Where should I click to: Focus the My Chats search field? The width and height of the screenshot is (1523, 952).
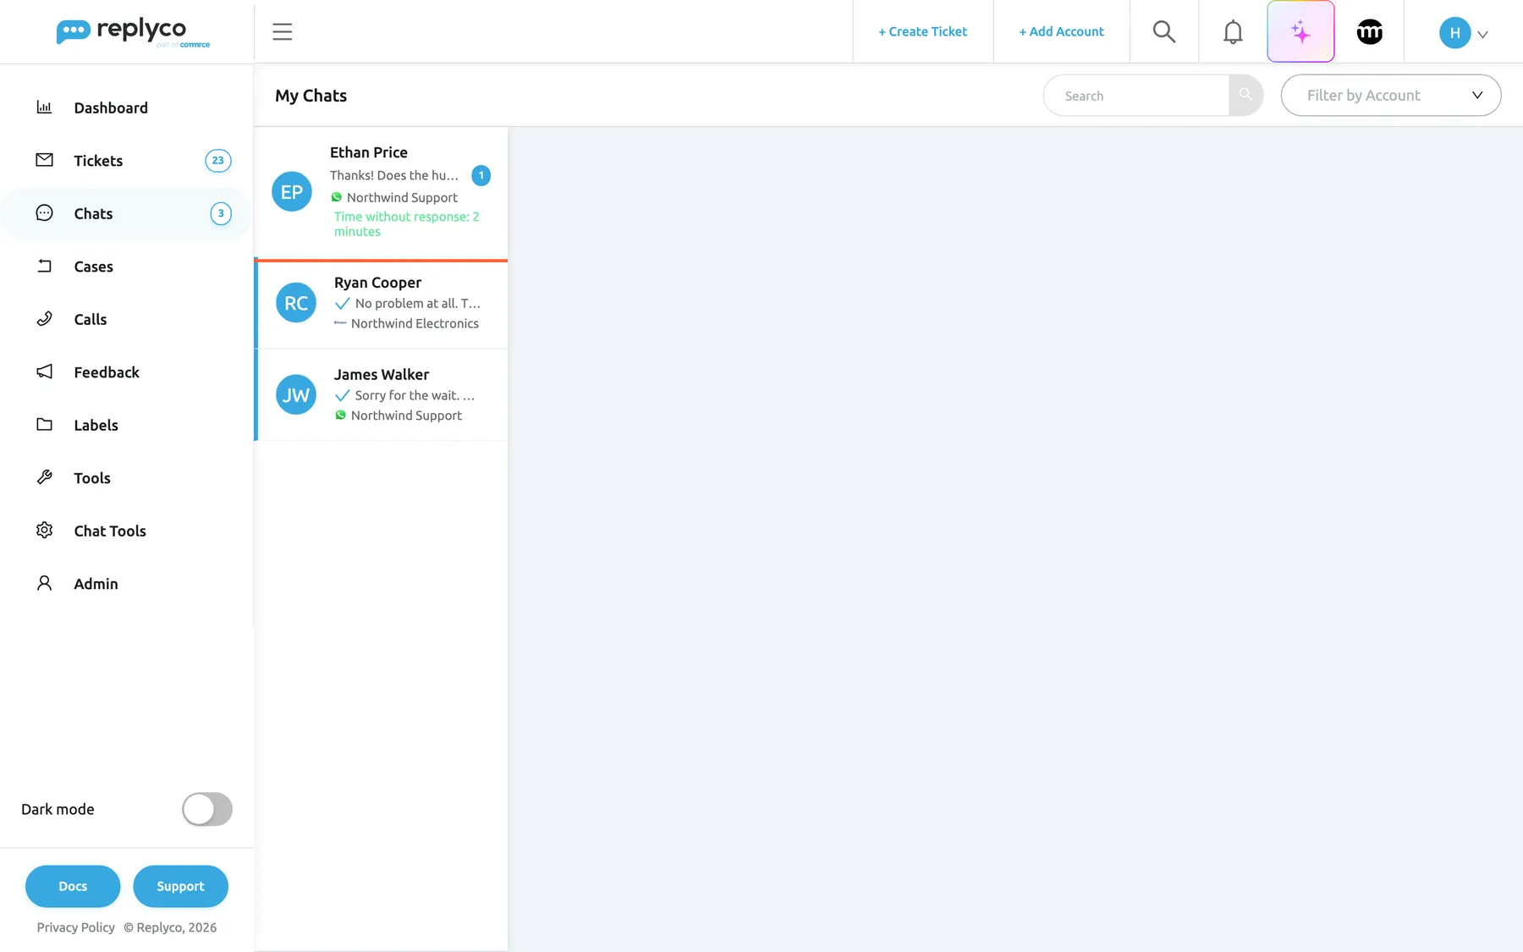1135,95
